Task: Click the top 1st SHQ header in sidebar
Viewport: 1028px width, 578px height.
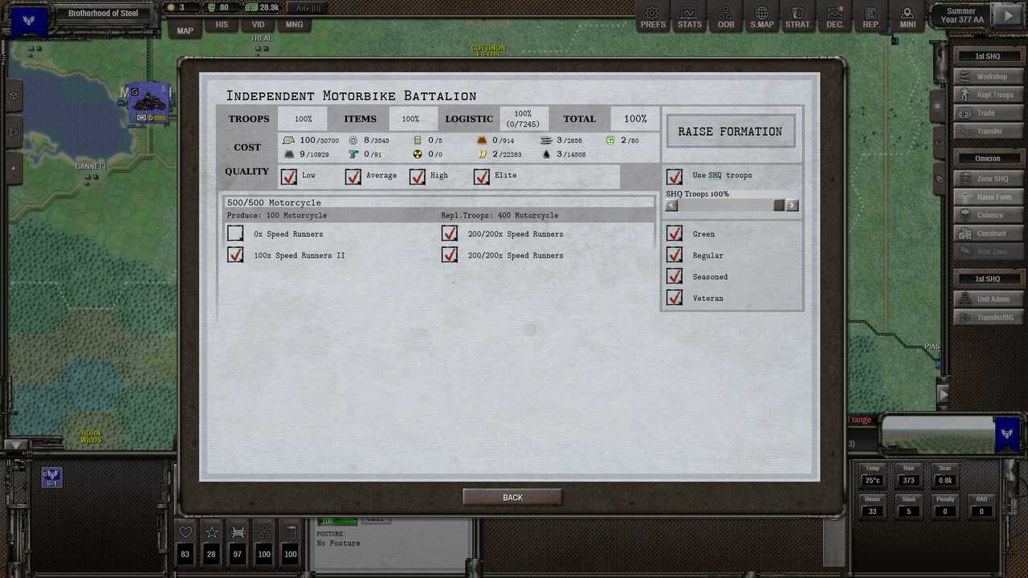Action: pos(987,56)
